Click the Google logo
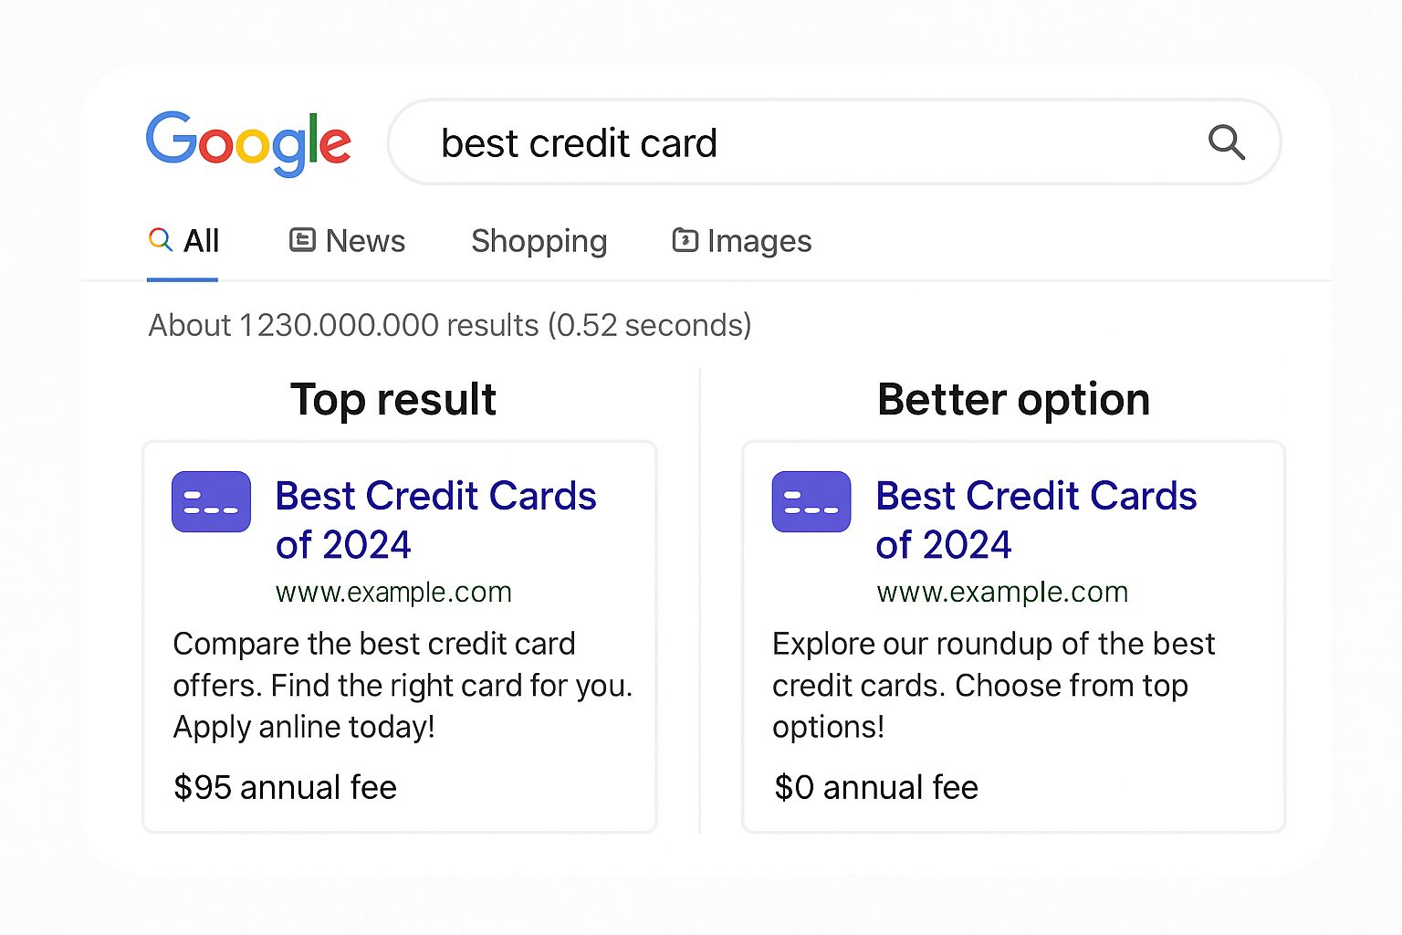The image size is (1402, 935). click(248, 142)
